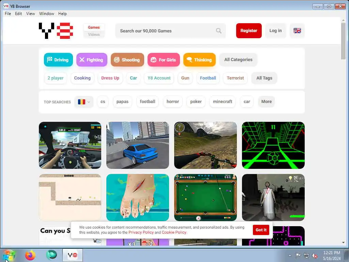Click the red Register button
The height and width of the screenshot is (262, 349).
tap(249, 30)
